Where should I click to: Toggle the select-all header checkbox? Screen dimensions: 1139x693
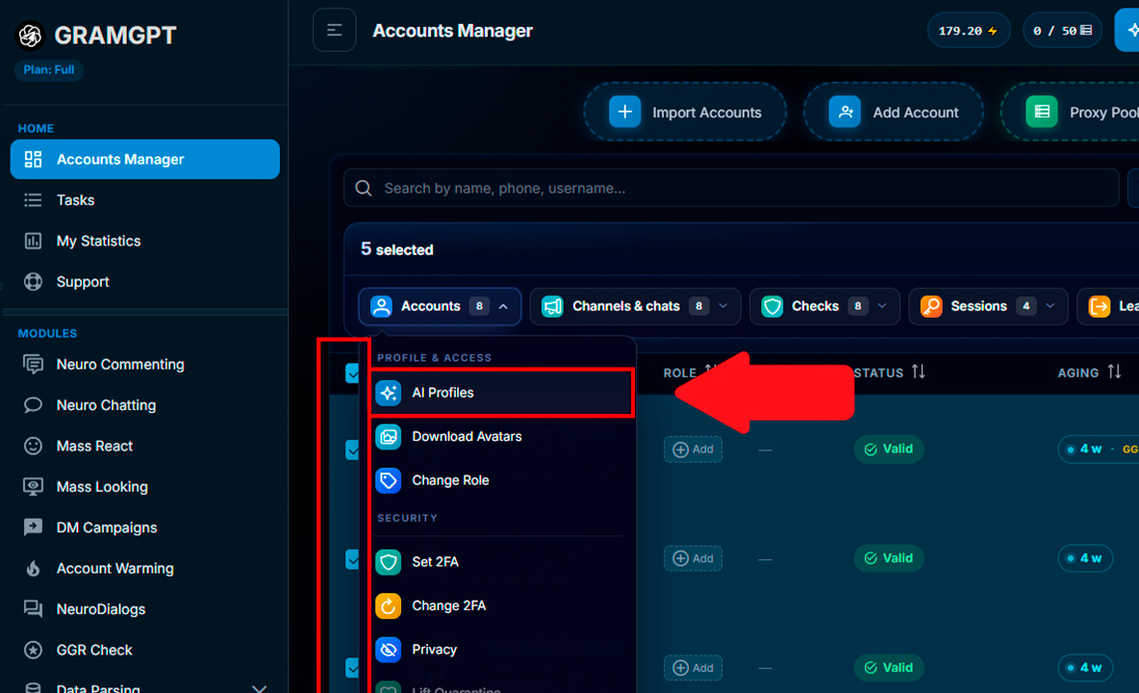pos(352,373)
